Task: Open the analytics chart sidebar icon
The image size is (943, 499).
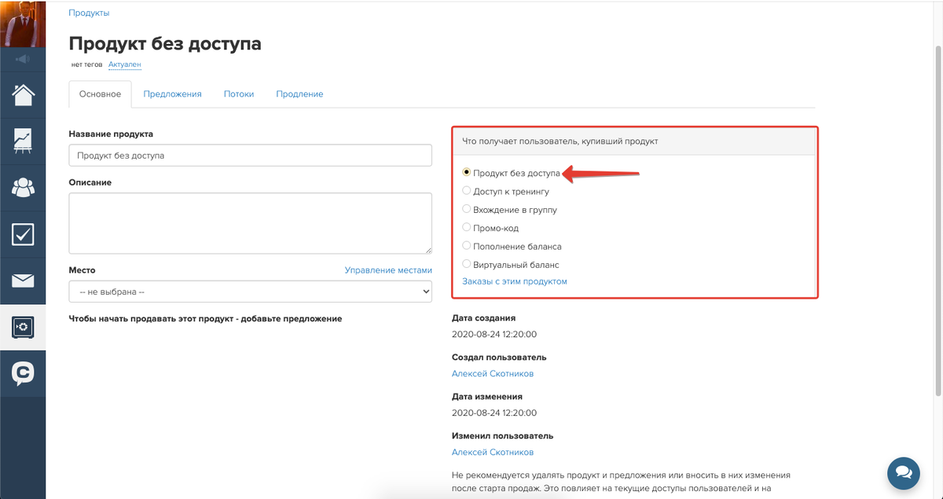Action: coord(23,140)
